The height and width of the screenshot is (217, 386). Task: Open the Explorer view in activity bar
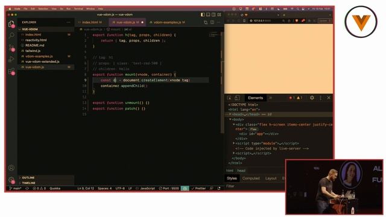(x=11, y=24)
